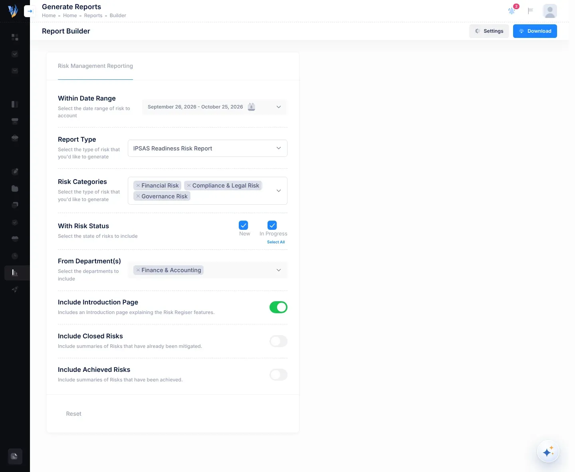Screen dimensions: 575x472
Task: Click the clock icon in sidebar
Action: 15,256
